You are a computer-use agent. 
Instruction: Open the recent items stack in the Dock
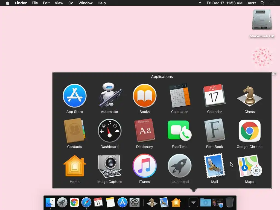coord(218,203)
